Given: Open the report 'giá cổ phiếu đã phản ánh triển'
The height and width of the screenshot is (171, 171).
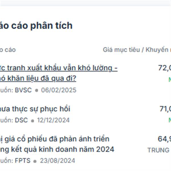Looking at the screenshot, I should [55, 139].
